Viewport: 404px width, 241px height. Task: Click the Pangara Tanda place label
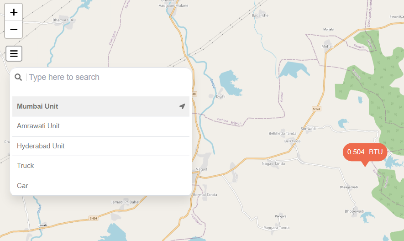[x=277, y=228]
